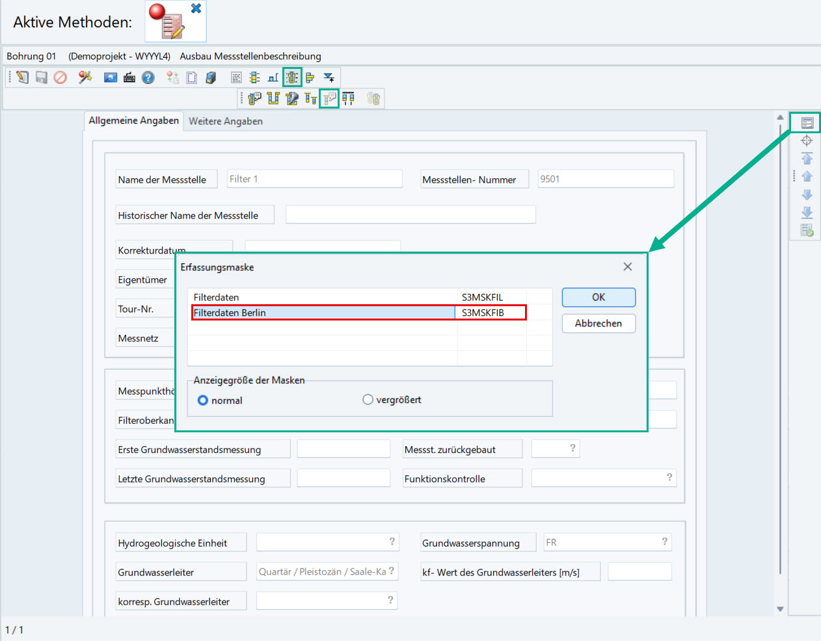821x641 pixels.
Task: Click the kf-Wert des Grundwasserleiters input field
Action: click(639, 571)
